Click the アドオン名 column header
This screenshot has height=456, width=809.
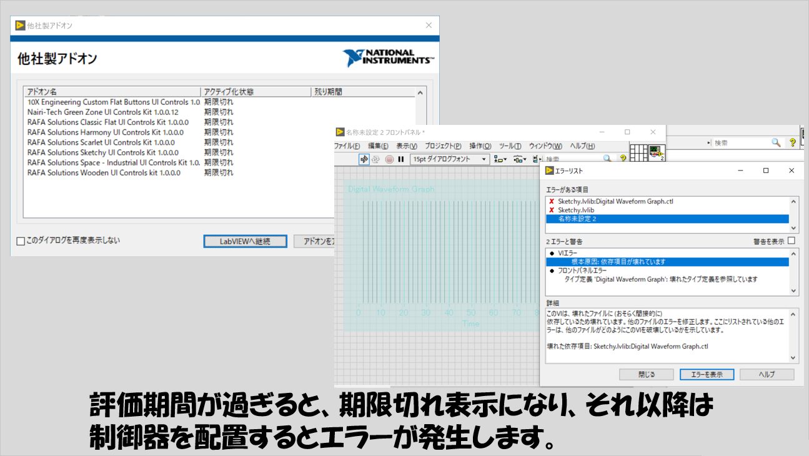[112, 92]
